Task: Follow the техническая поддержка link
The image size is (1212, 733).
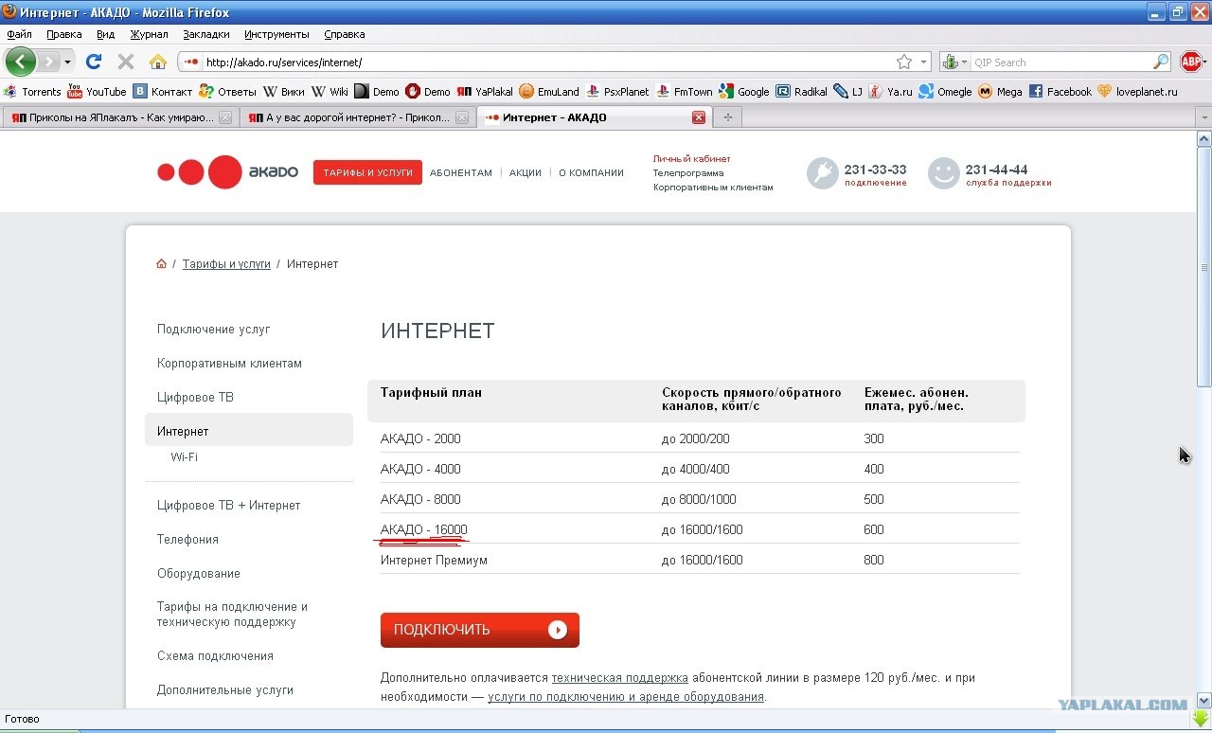Action: pos(619,678)
